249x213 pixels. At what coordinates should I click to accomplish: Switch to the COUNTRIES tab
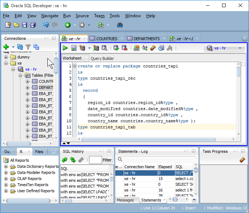[x=107, y=39]
